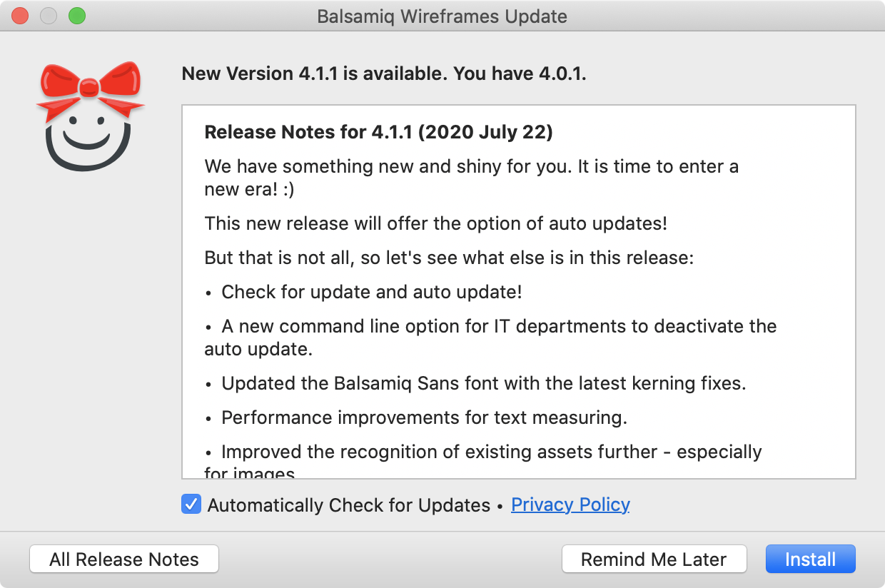
Task: Open the Privacy Policy link
Action: (x=570, y=505)
